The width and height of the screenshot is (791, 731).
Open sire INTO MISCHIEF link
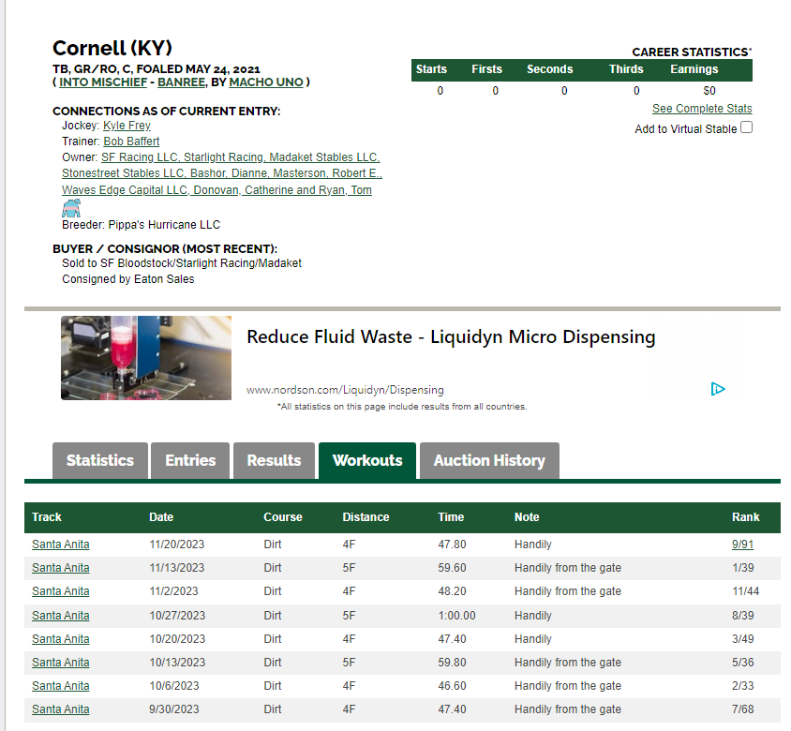tap(103, 82)
